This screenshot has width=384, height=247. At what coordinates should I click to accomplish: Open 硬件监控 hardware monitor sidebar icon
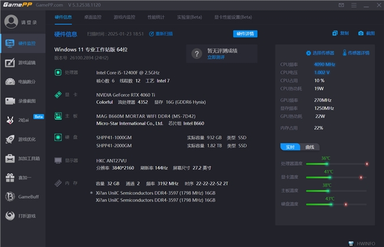[x=10, y=44]
